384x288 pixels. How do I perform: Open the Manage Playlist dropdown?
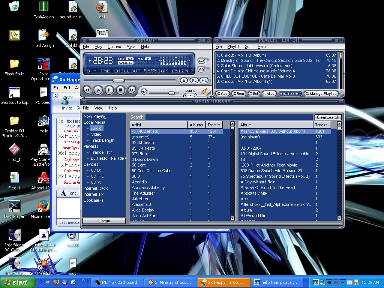(x=321, y=93)
